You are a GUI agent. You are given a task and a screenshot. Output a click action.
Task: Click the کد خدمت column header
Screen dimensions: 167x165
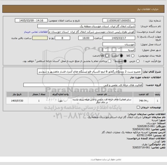coord(144,94)
